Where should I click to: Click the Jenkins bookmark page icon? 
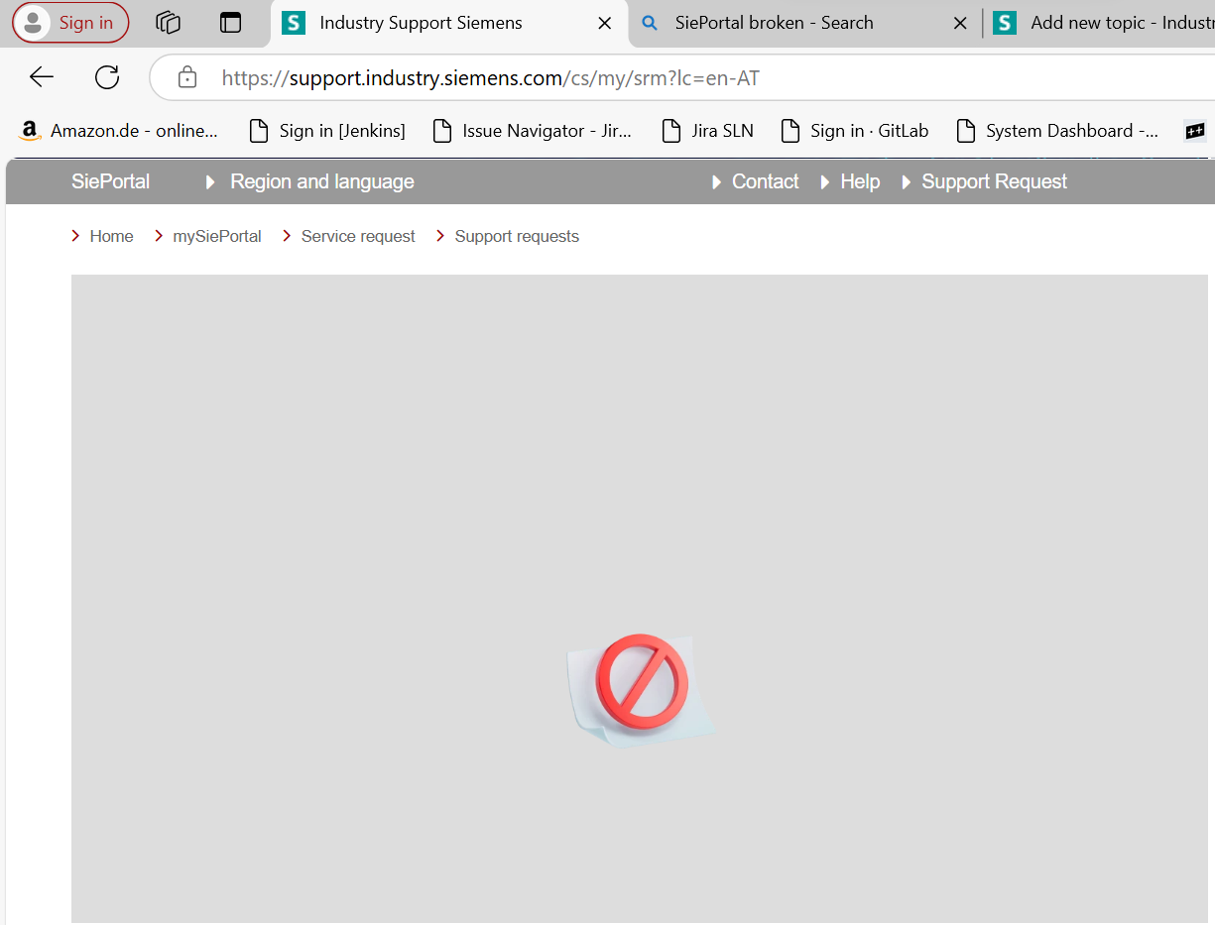pyautogui.click(x=259, y=131)
